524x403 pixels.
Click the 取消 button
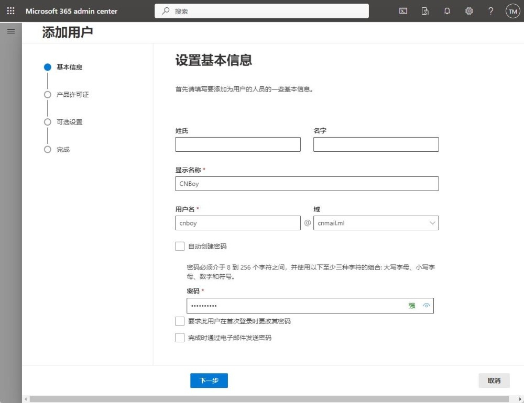click(x=494, y=380)
